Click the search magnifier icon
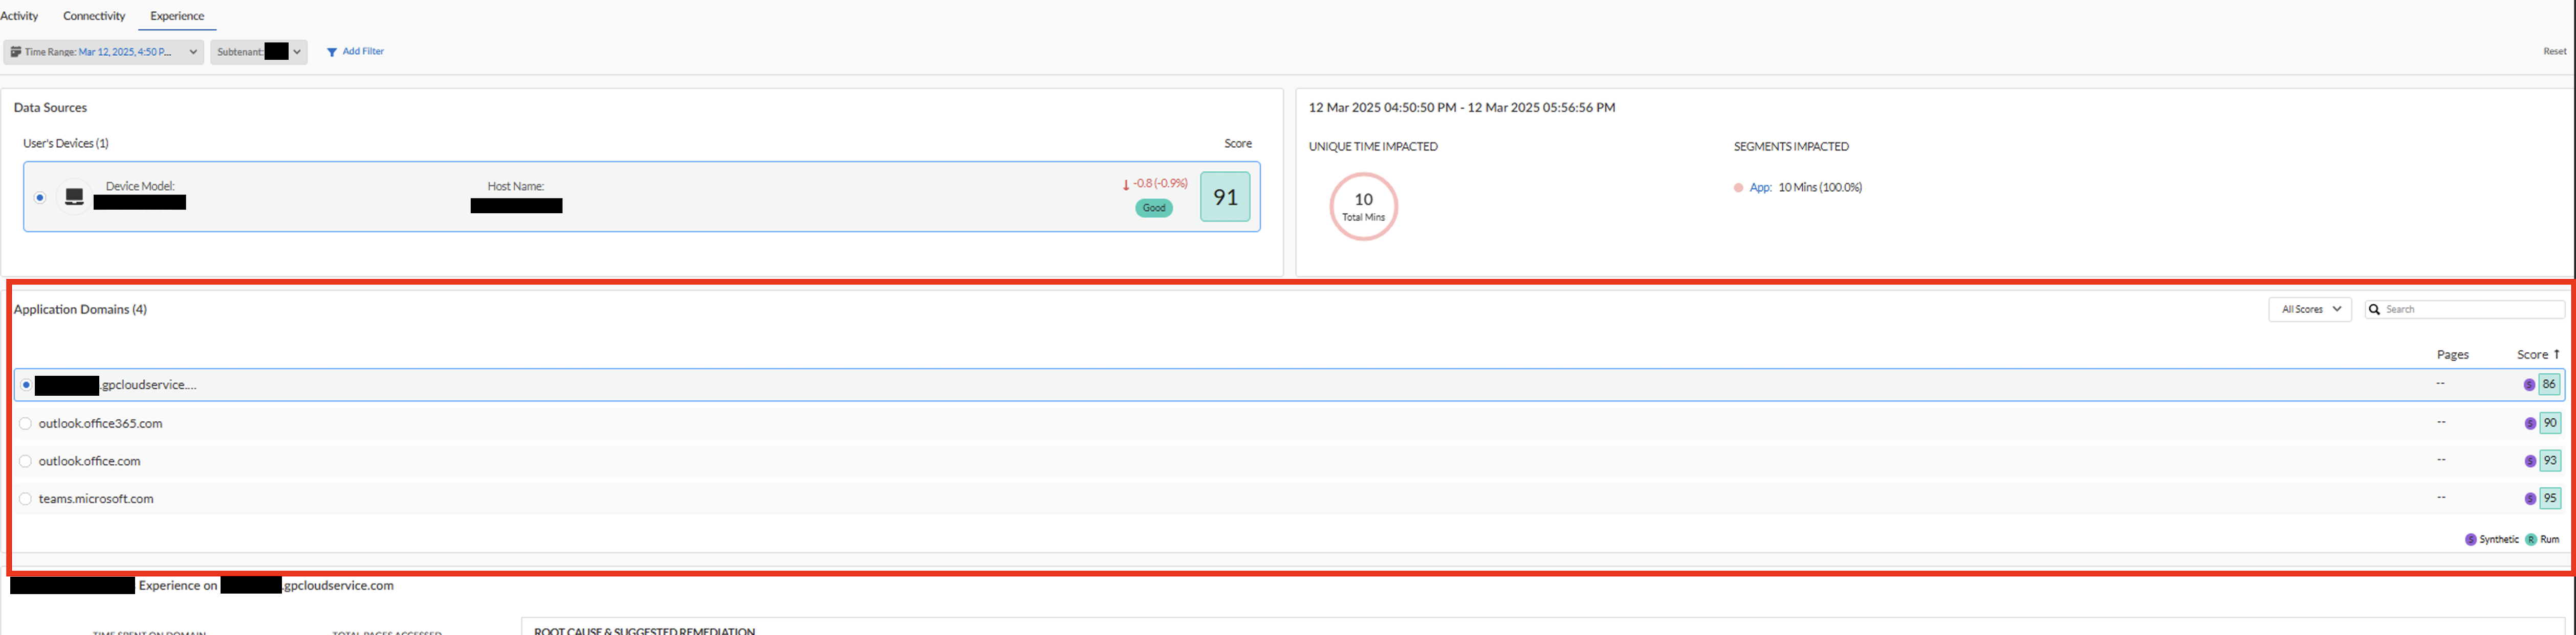The image size is (2576, 635). click(x=2374, y=309)
